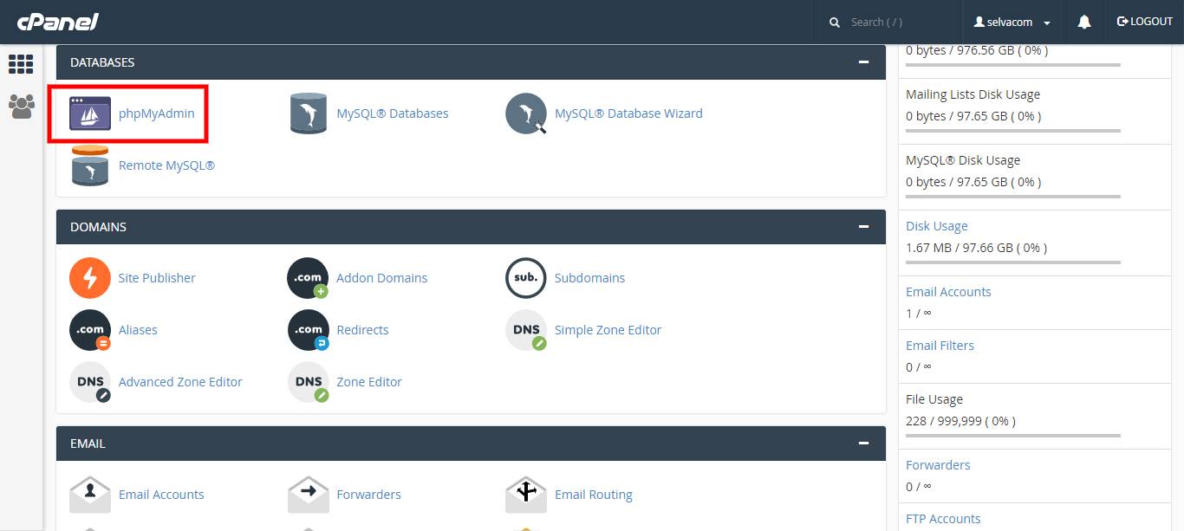Click the MySQL Disk Usage progress bar
Image resolution: width=1184 pixels, height=531 pixels.
coord(1013,197)
